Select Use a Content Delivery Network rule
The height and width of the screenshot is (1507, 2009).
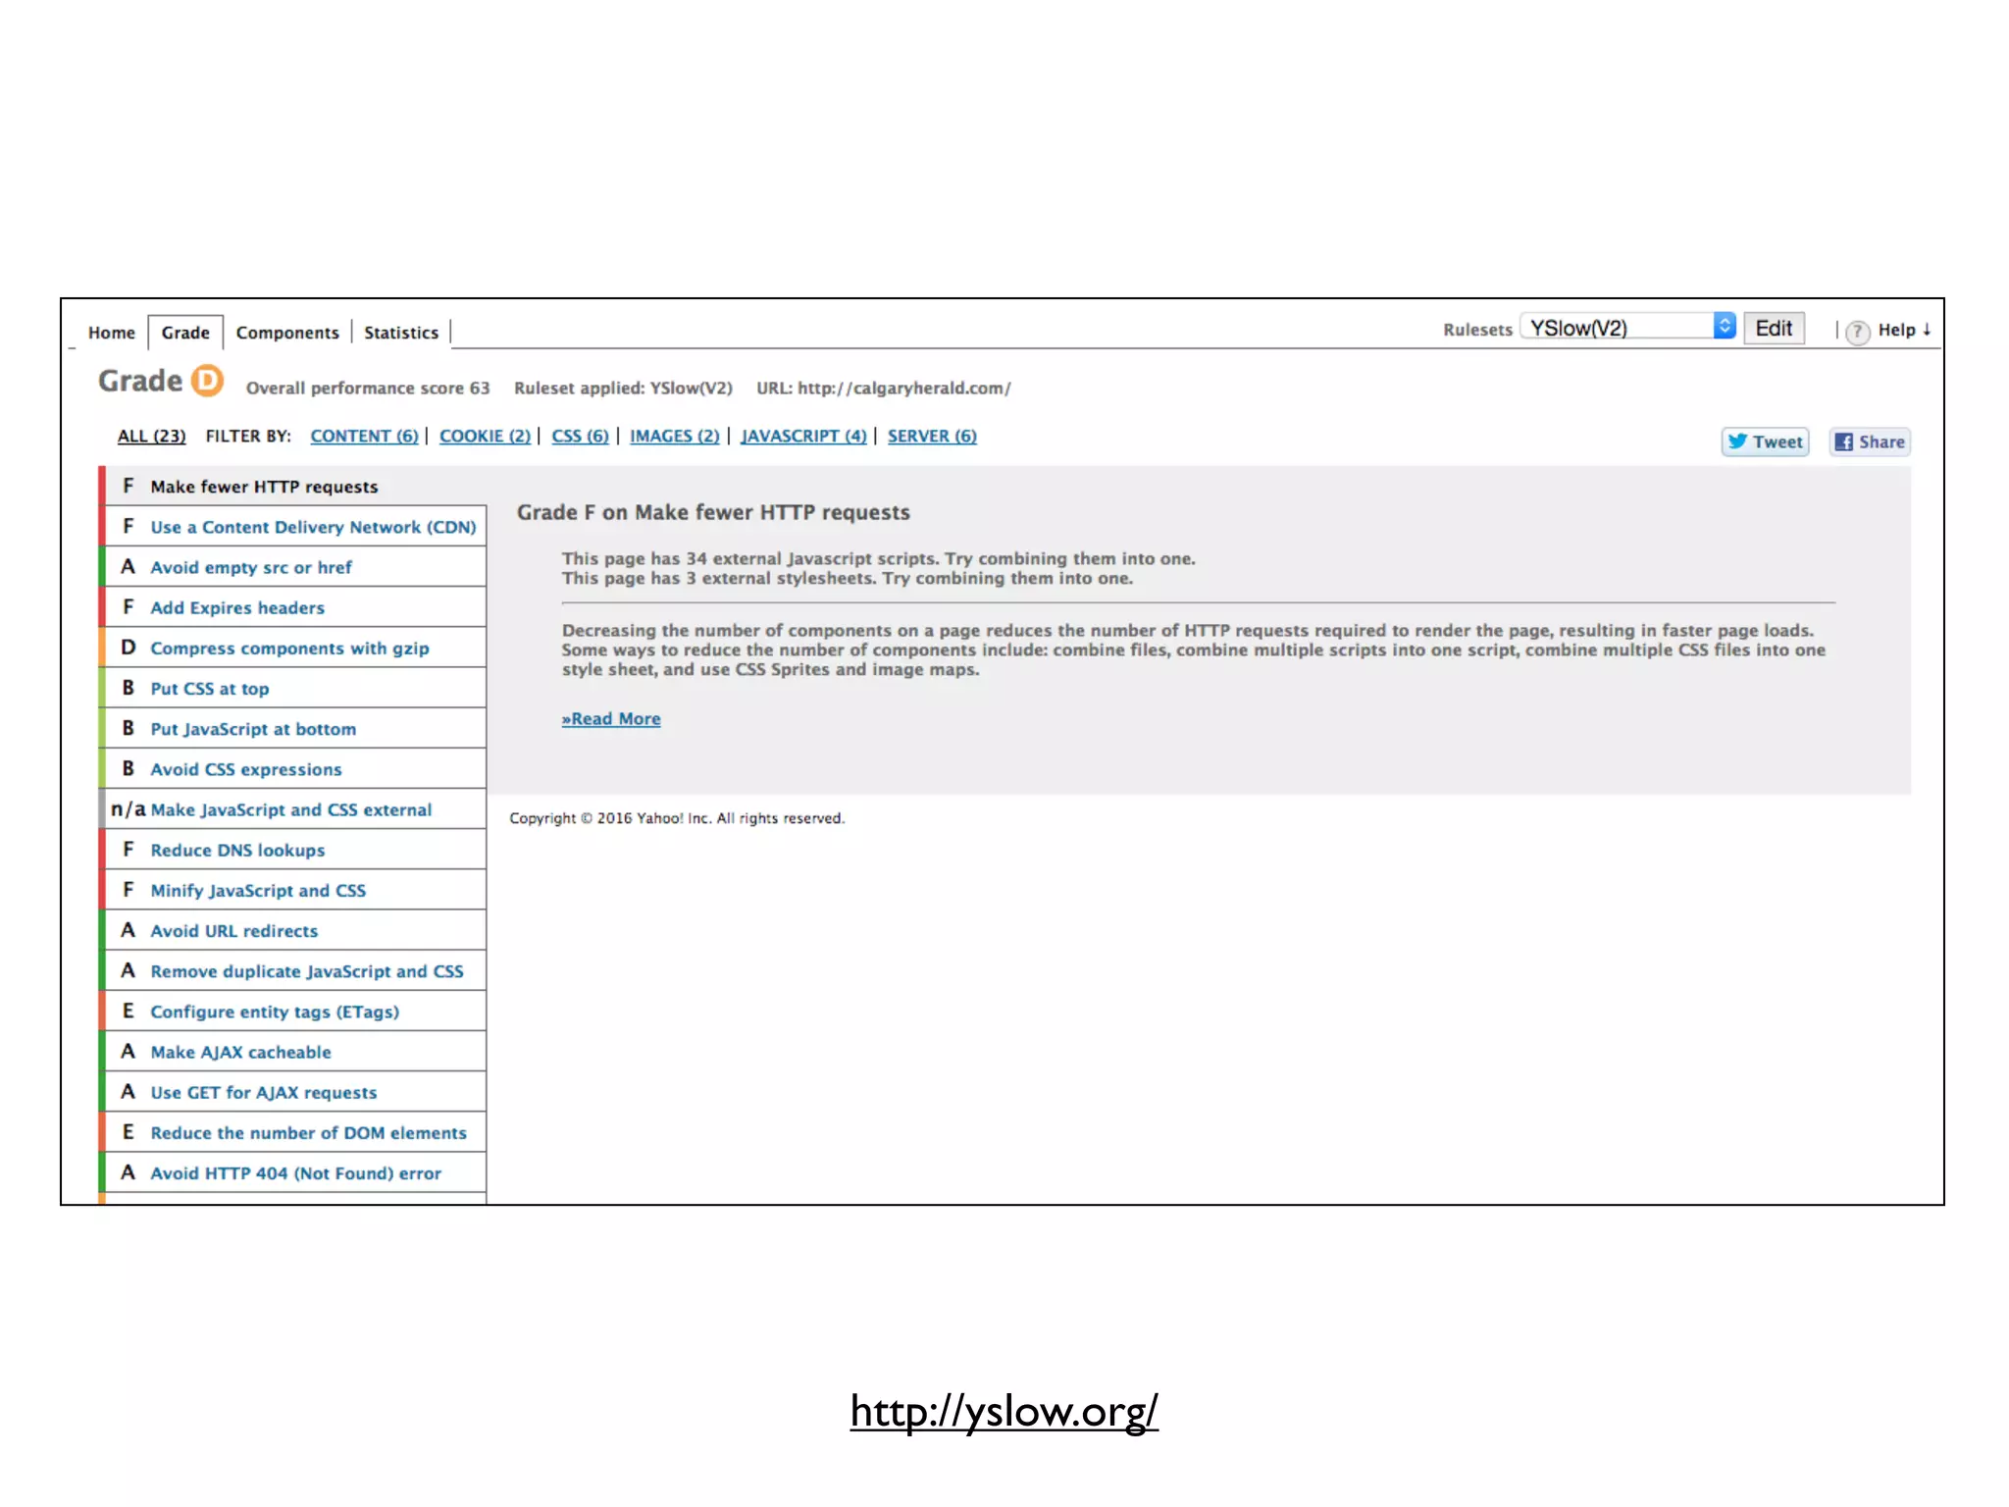(294, 527)
